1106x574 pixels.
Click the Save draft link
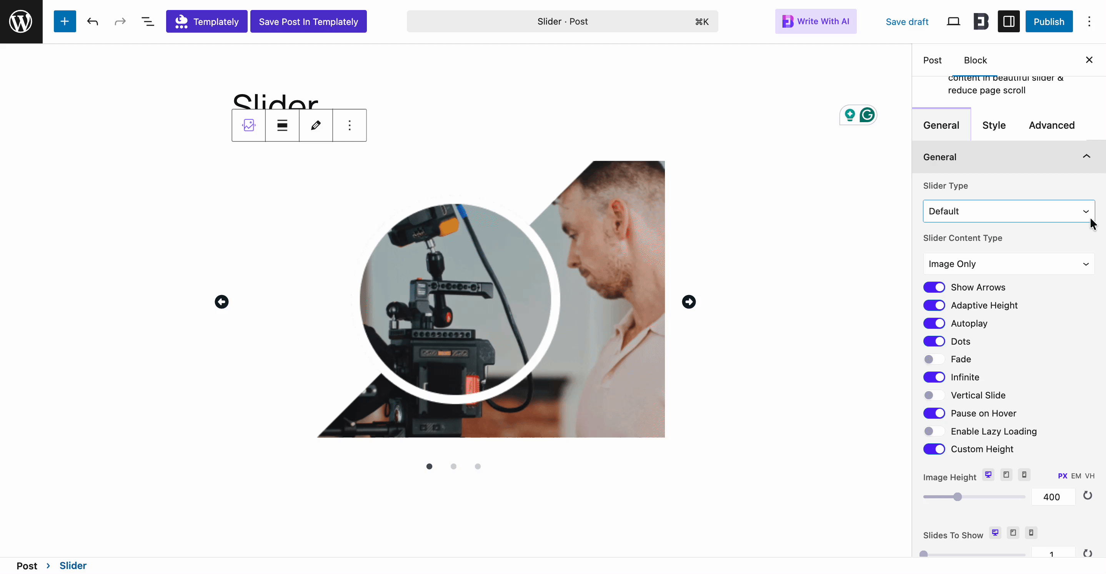point(907,22)
